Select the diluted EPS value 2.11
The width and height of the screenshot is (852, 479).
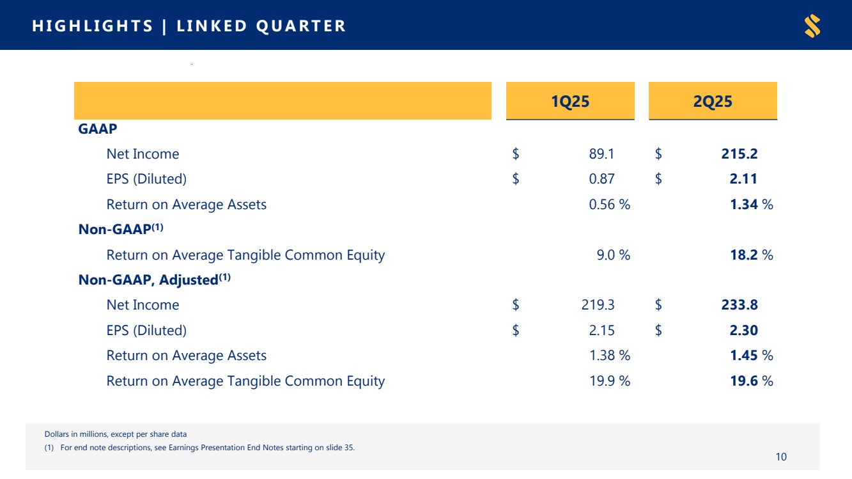coord(743,179)
